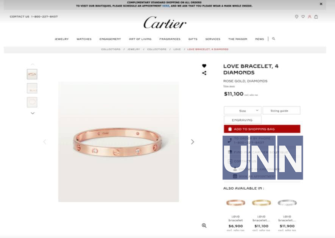Show next product image with right arrow
Image resolution: width=335 pixels, height=238 pixels.
[193, 142]
